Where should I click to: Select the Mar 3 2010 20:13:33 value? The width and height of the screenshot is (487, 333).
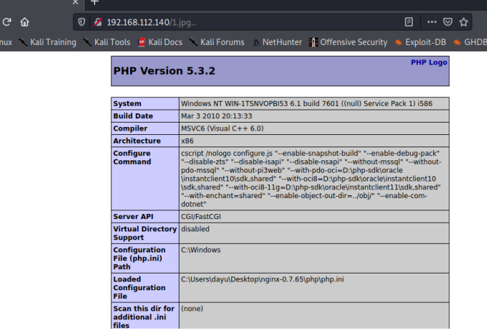coord(217,116)
